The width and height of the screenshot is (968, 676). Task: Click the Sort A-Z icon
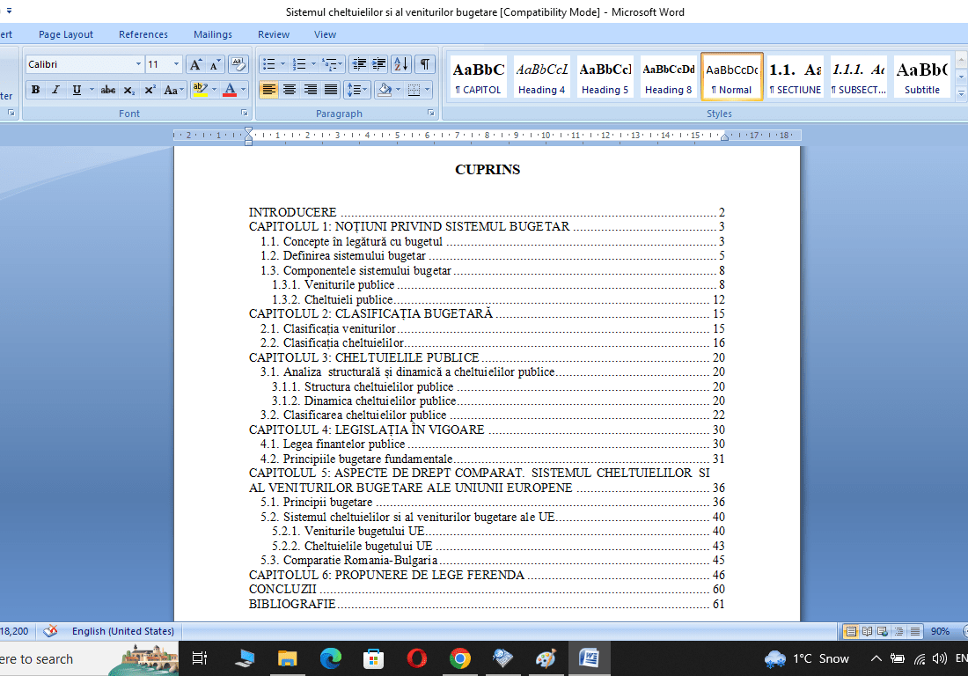click(x=400, y=64)
